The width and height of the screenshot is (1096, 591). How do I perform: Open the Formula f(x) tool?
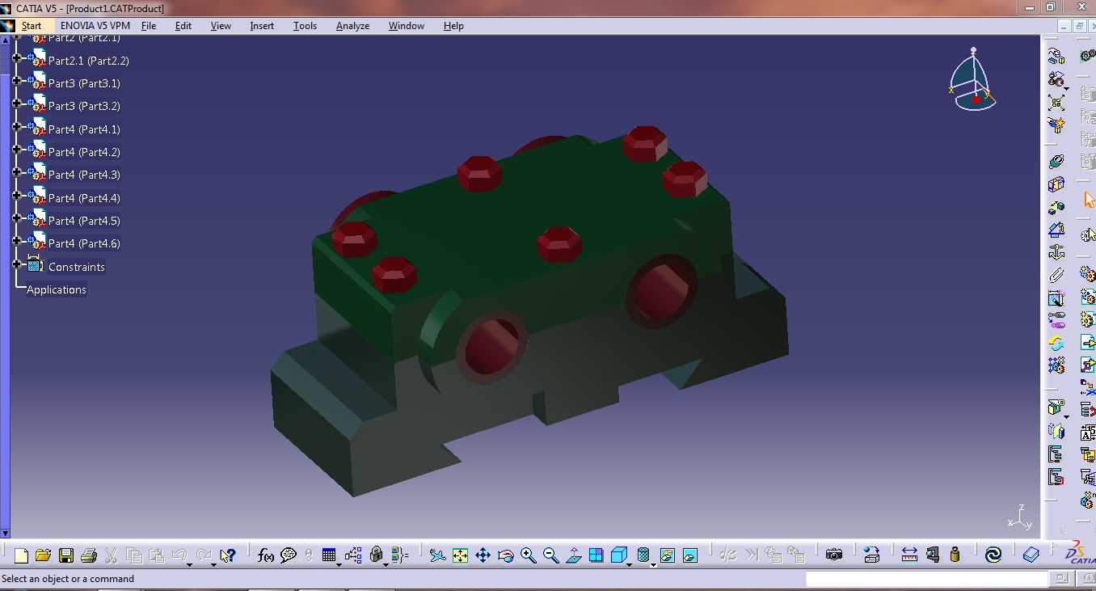click(x=265, y=555)
